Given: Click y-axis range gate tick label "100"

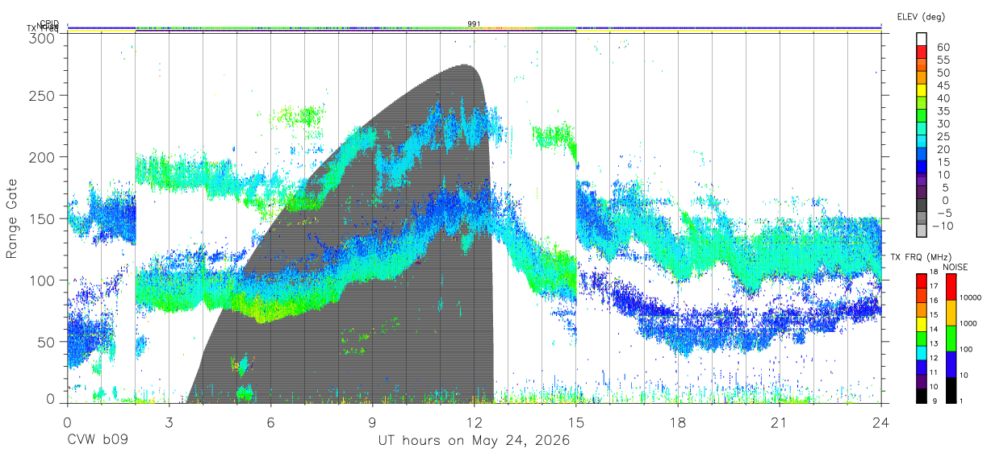Looking at the screenshot, I should [41, 280].
